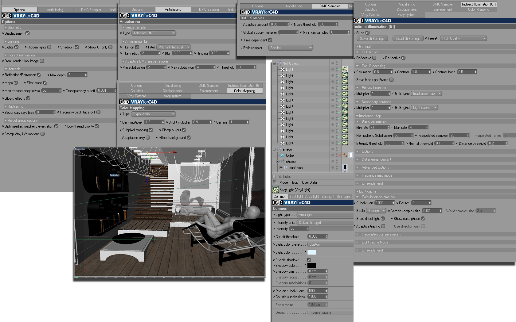Click the VrayLight icon in Attributes header
Screen dimensions: 516x322
tap(276, 190)
